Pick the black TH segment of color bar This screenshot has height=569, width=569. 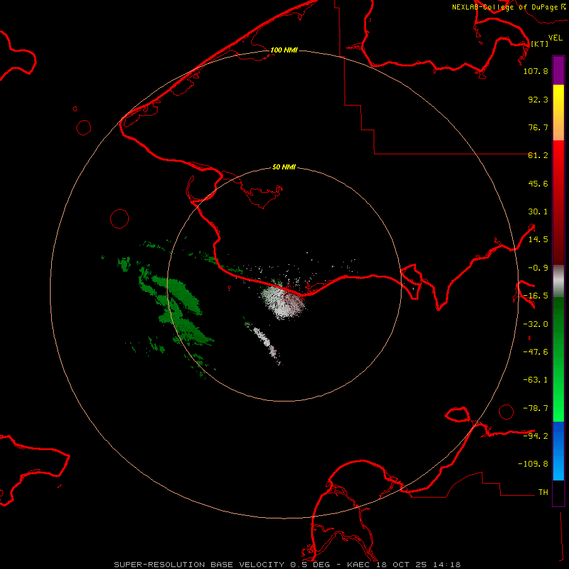point(558,493)
